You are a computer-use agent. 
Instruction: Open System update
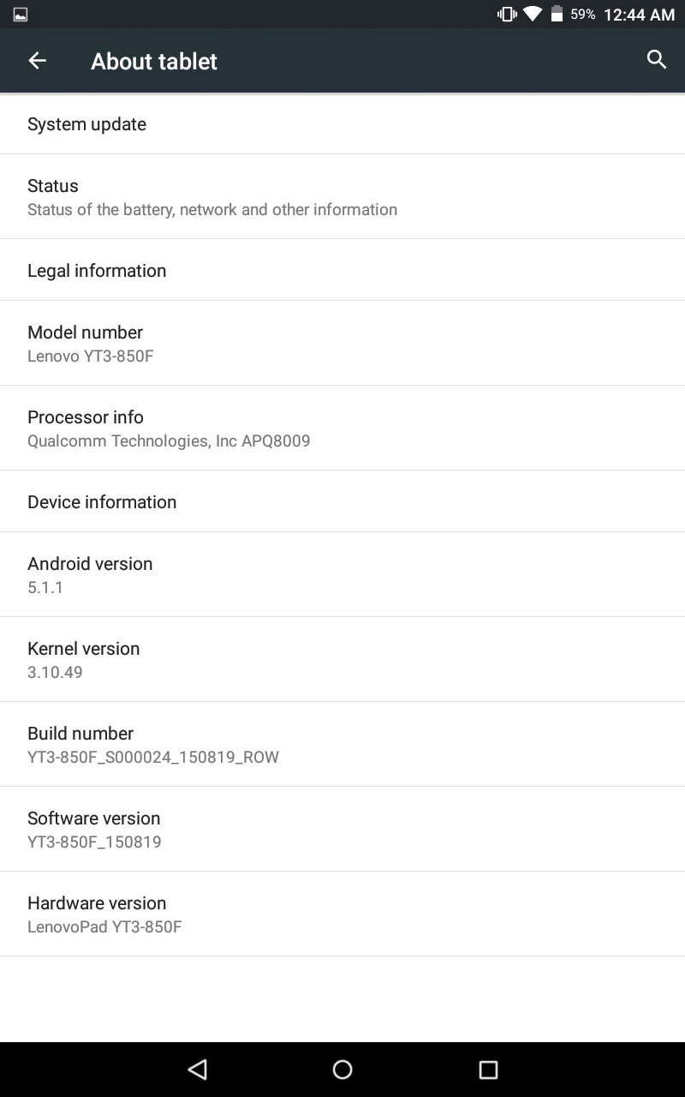point(342,124)
